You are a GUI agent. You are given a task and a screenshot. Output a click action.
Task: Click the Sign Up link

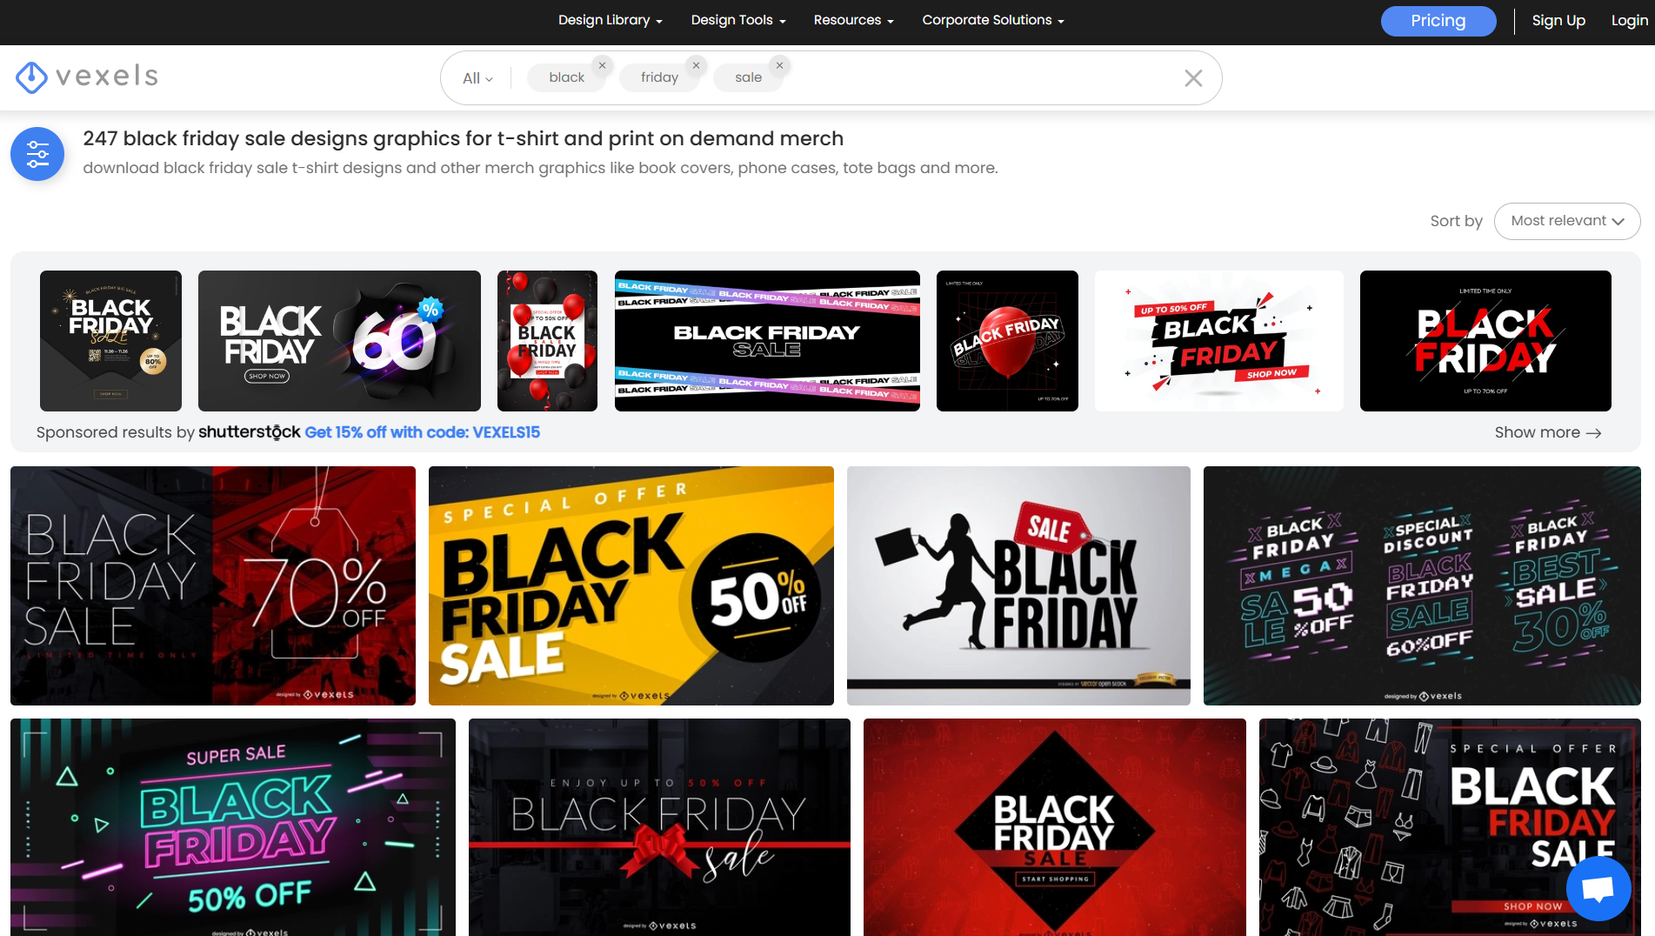(x=1558, y=20)
